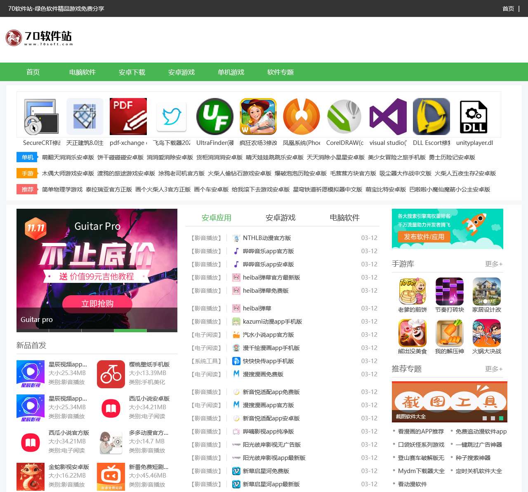
Task: Open 樱桃壁纸手机版 red bicycle icon
Action: click(x=111, y=374)
